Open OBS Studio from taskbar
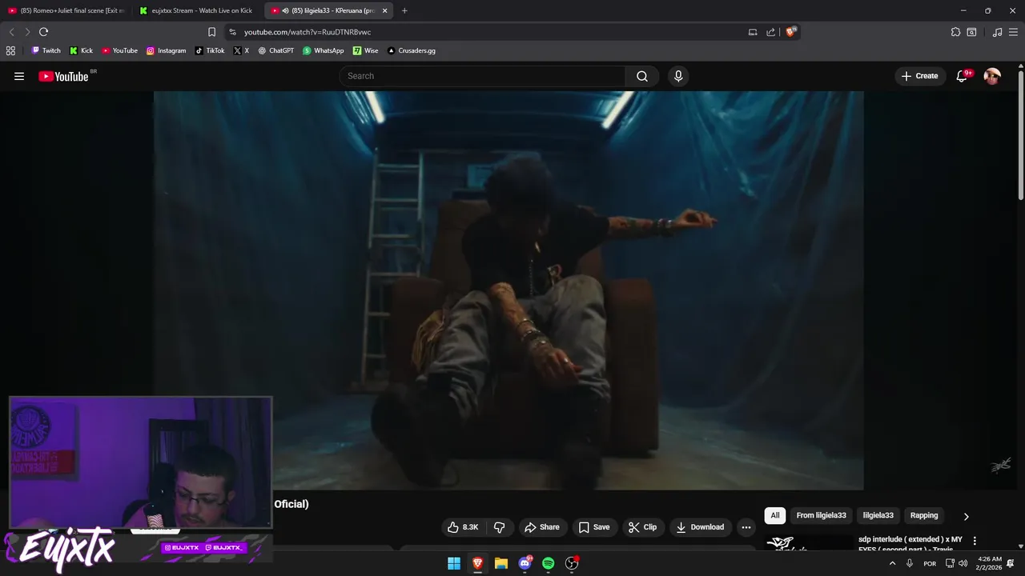The width and height of the screenshot is (1025, 576). point(572,563)
